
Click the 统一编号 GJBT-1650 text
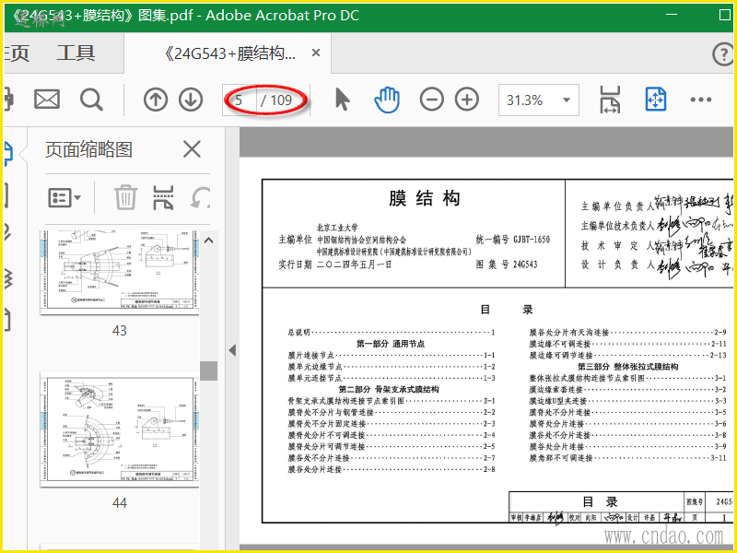tap(513, 240)
